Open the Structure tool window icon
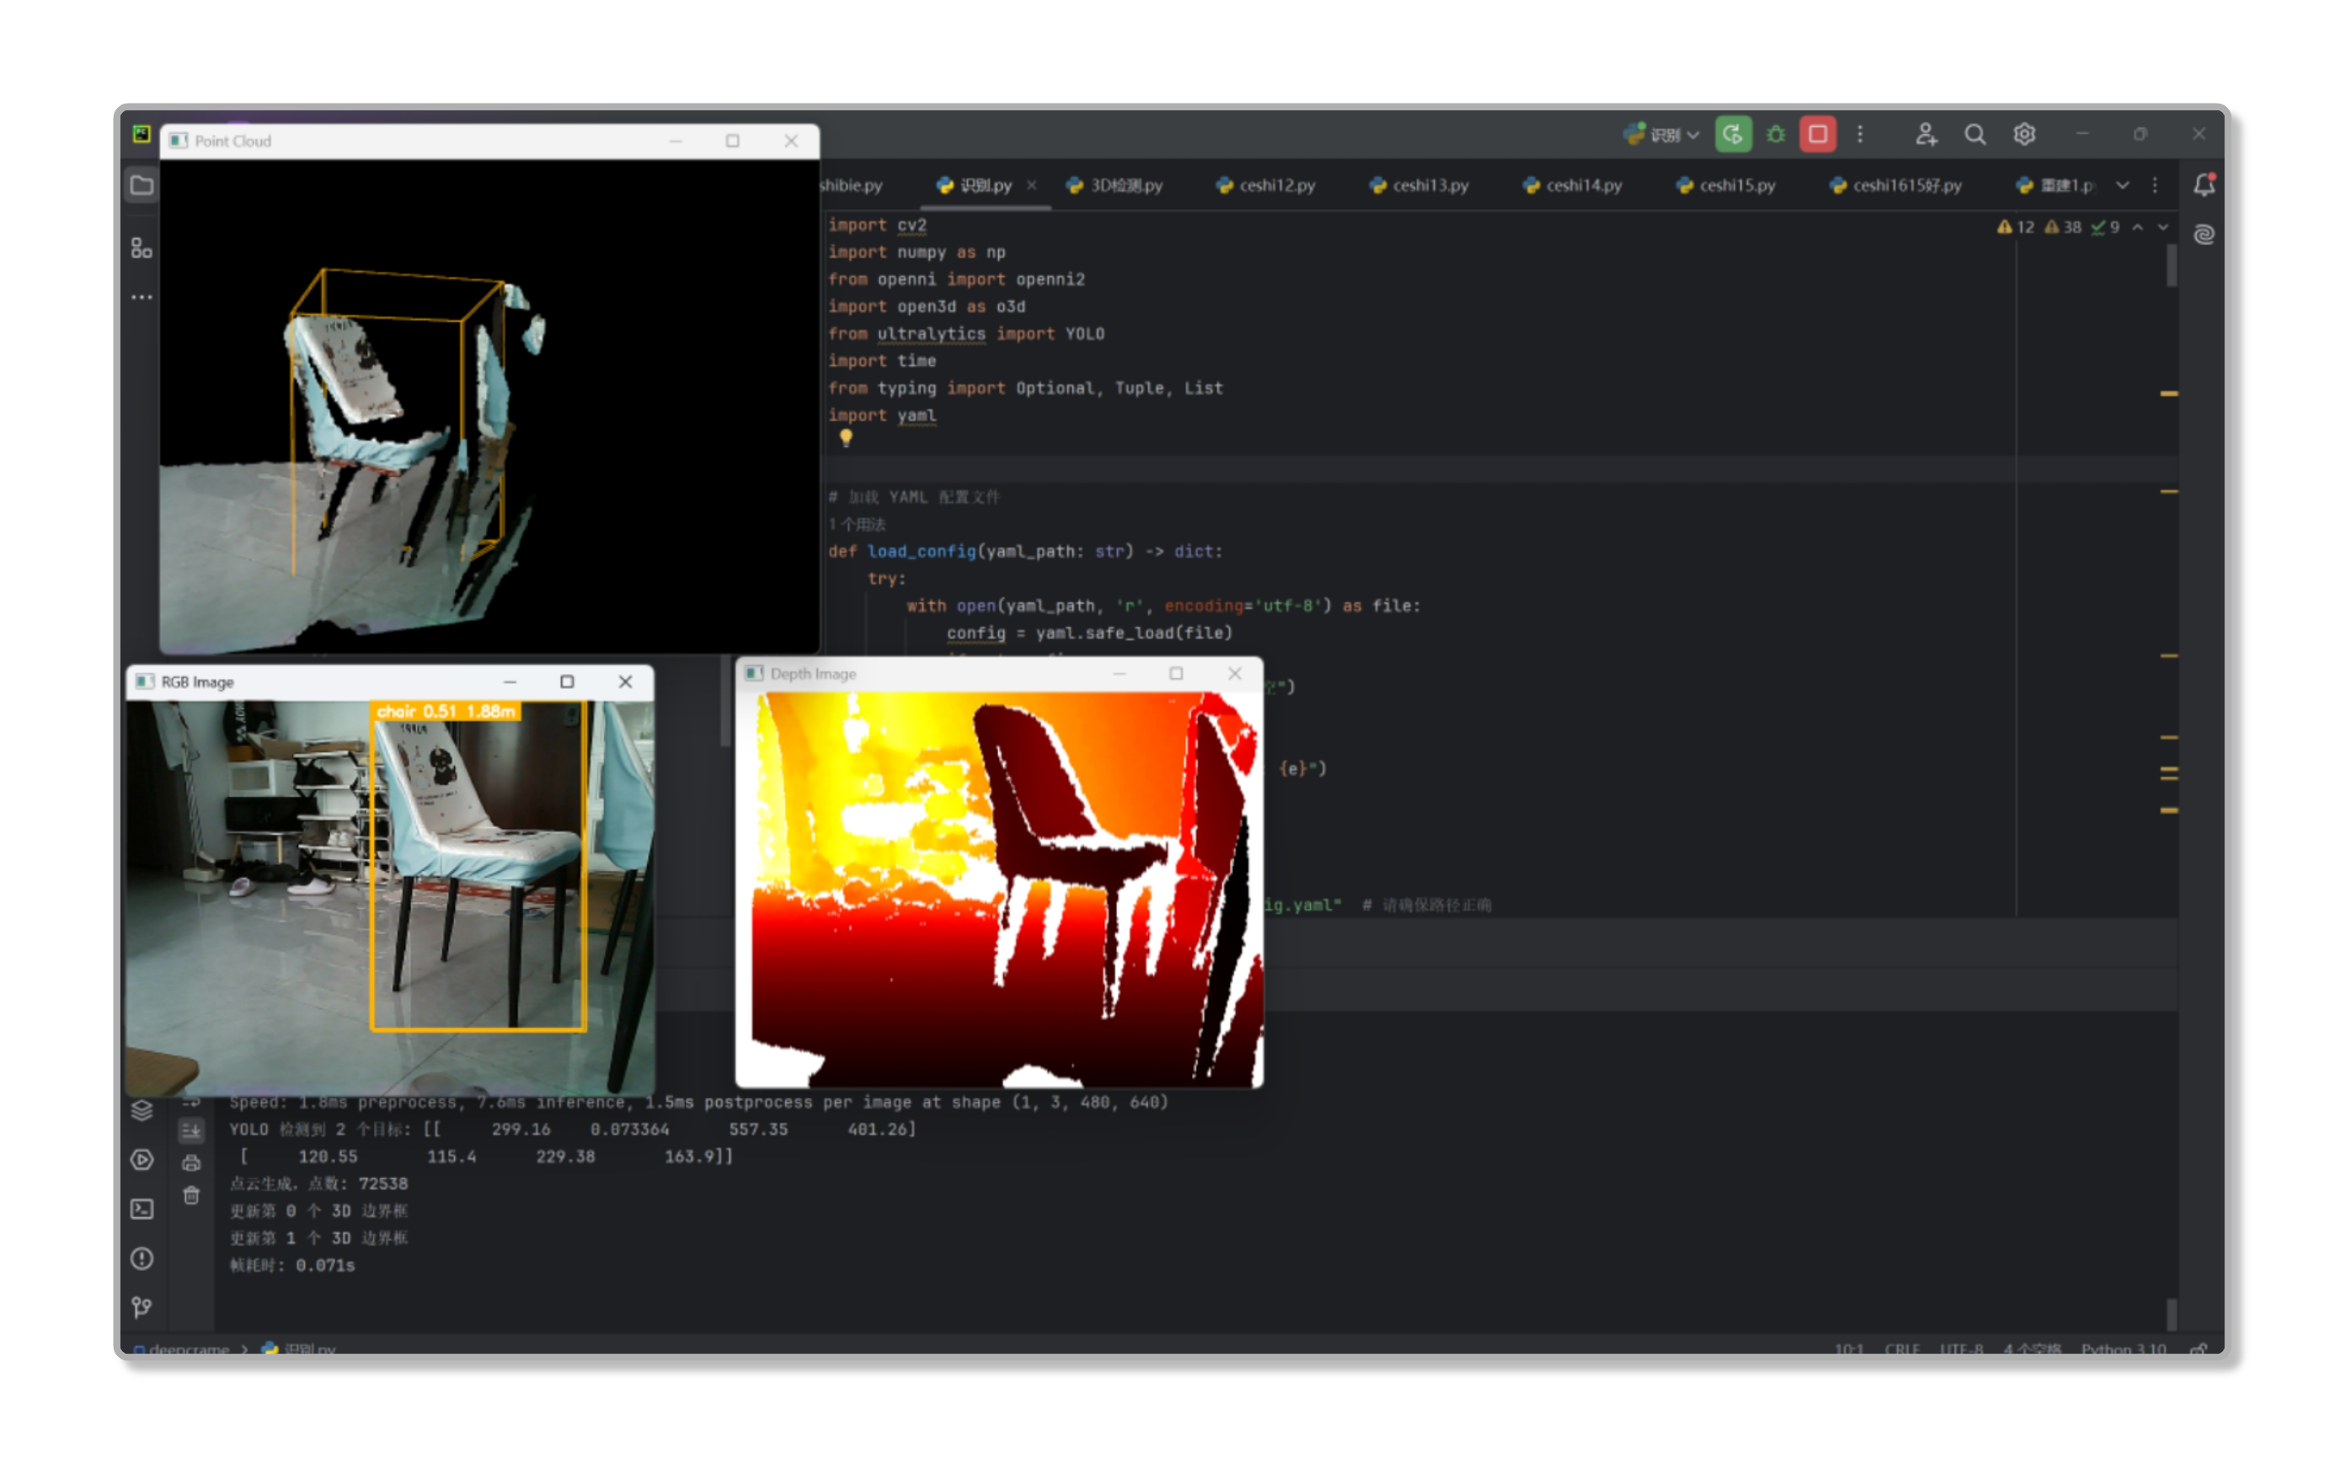Image resolution: width=2345 pixels, height=1464 pixels. [x=142, y=248]
